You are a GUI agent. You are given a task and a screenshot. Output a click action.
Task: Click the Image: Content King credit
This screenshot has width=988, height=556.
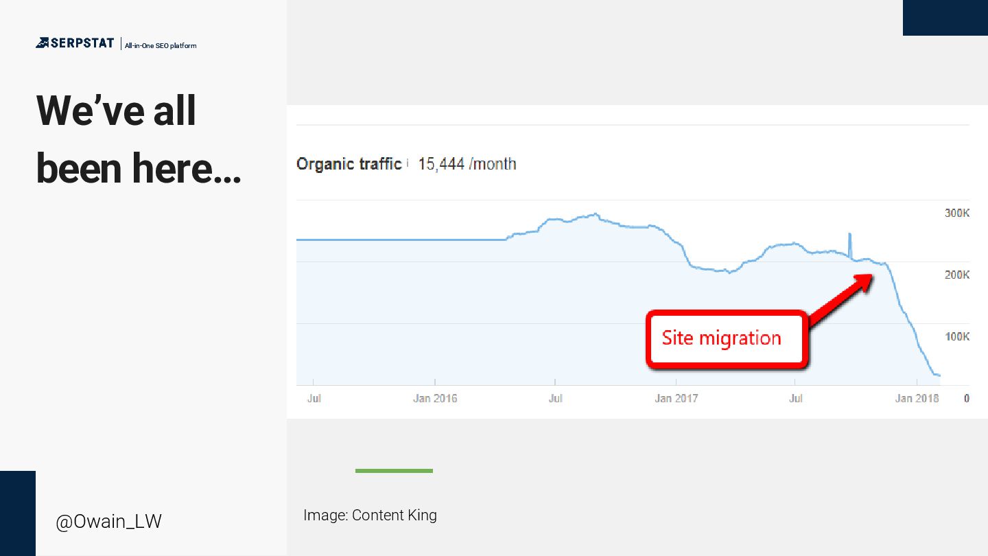[370, 515]
